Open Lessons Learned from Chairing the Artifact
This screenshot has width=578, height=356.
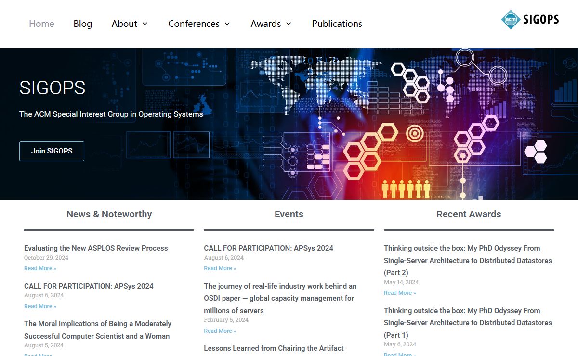(274, 348)
